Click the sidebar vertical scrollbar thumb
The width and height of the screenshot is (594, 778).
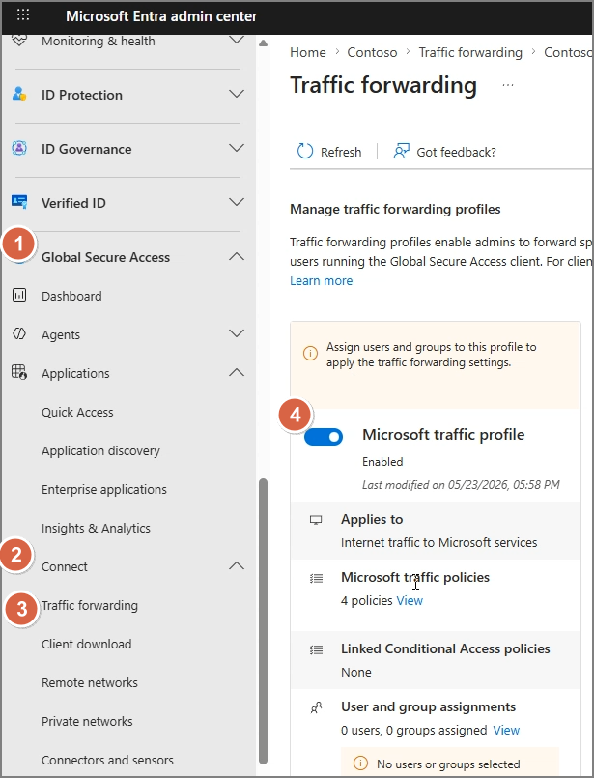(x=263, y=621)
